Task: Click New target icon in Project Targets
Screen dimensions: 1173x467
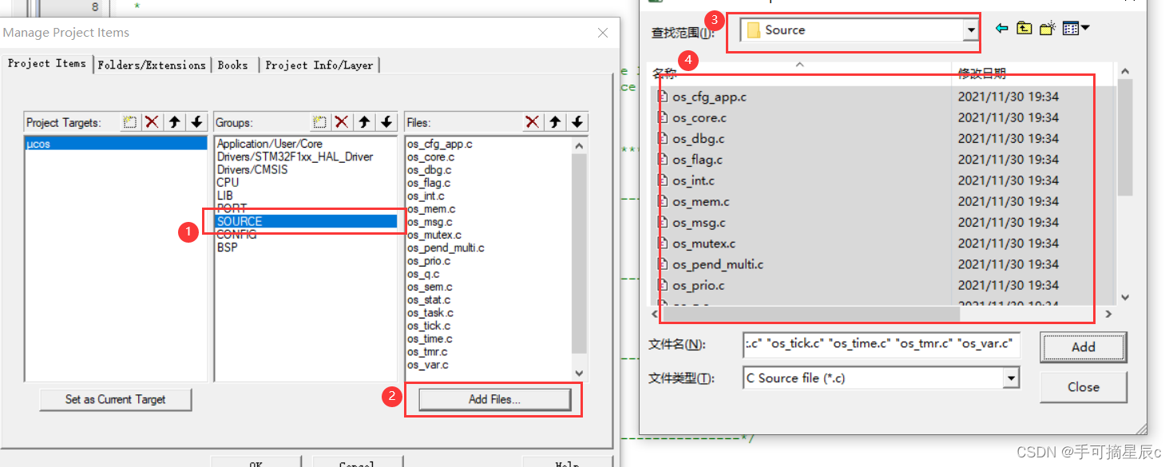Action: tap(130, 122)
